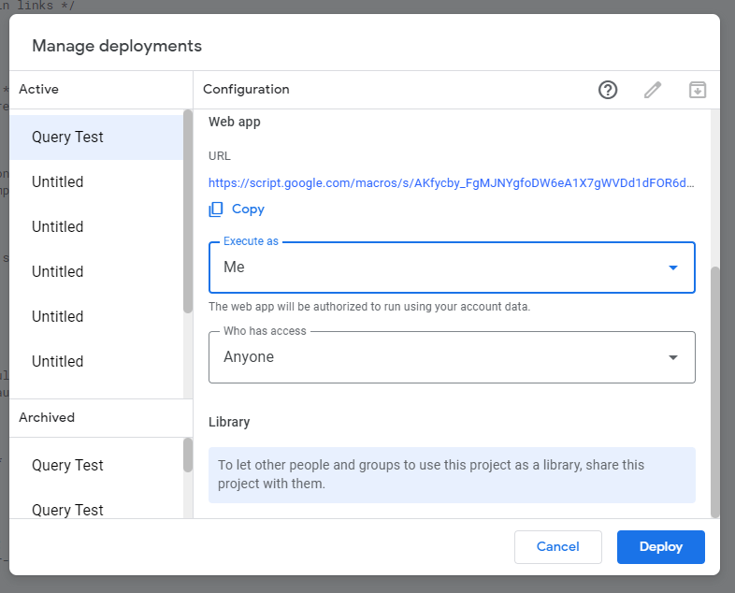Click the Execute as dropdown arrow

[672, 268]
